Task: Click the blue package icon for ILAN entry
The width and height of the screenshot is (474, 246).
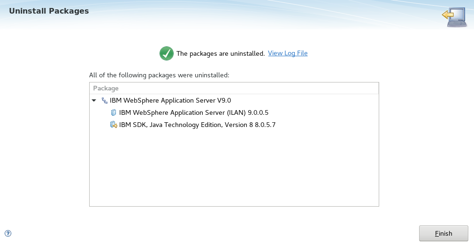Action: coord(114,112)
